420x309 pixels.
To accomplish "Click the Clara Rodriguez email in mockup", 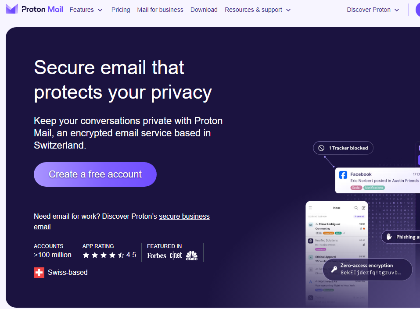I will click(x=337, y=228).
